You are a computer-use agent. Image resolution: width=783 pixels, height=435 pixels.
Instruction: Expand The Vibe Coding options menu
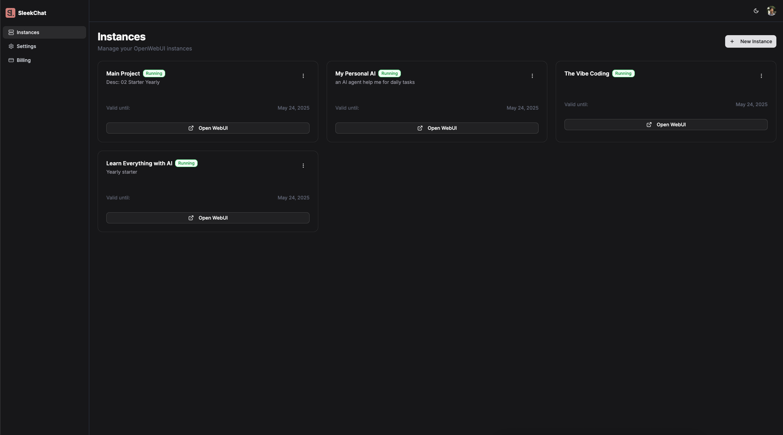pyautogui.click(x=761, y=76)
